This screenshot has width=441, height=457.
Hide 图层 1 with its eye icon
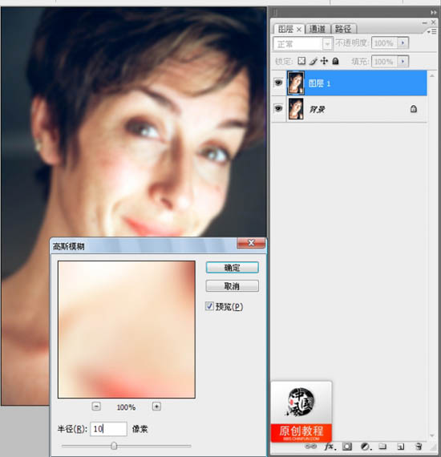(278, 83)
